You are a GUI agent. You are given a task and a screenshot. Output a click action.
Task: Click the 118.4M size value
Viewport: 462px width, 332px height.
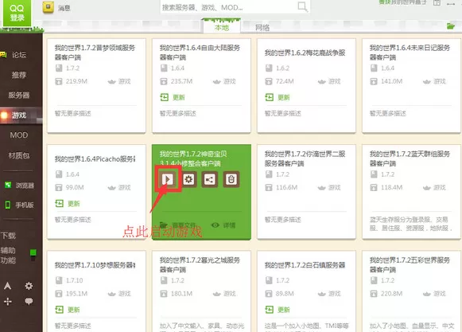point(391,187)
